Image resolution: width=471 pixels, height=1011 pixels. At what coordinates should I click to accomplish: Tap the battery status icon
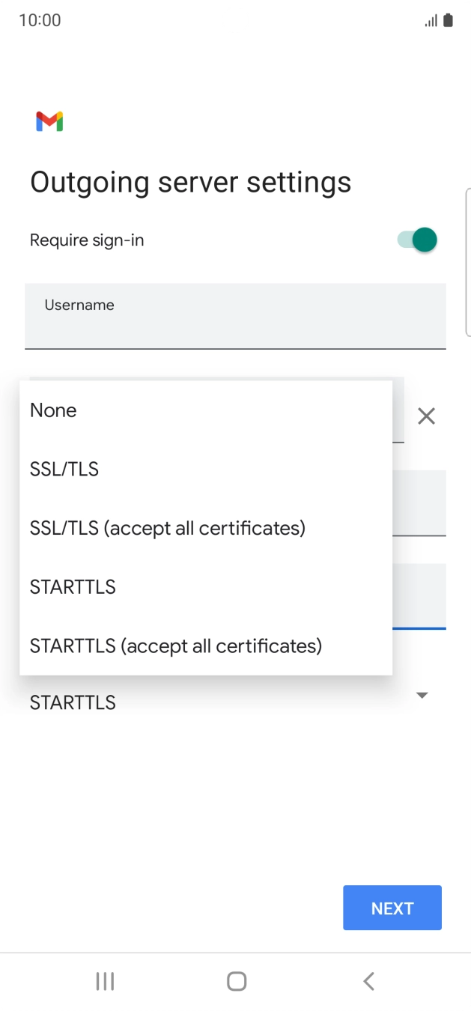448,20
